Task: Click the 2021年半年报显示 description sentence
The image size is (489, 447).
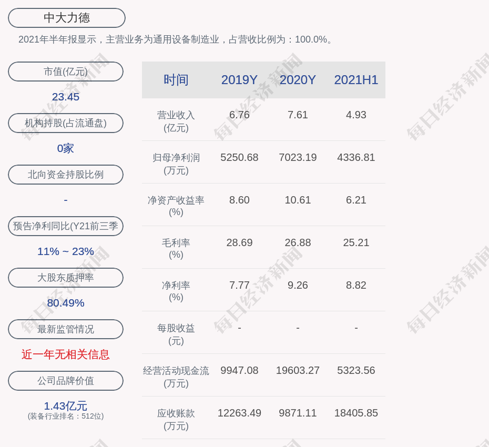Action: click(x=177, y=39)
